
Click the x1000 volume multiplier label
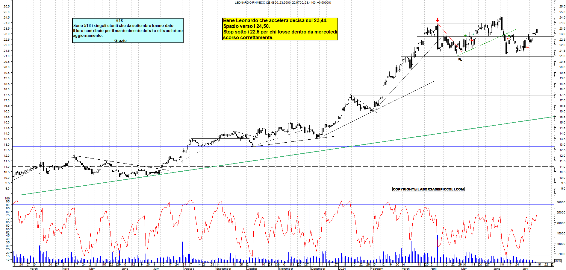click(558, 261)
